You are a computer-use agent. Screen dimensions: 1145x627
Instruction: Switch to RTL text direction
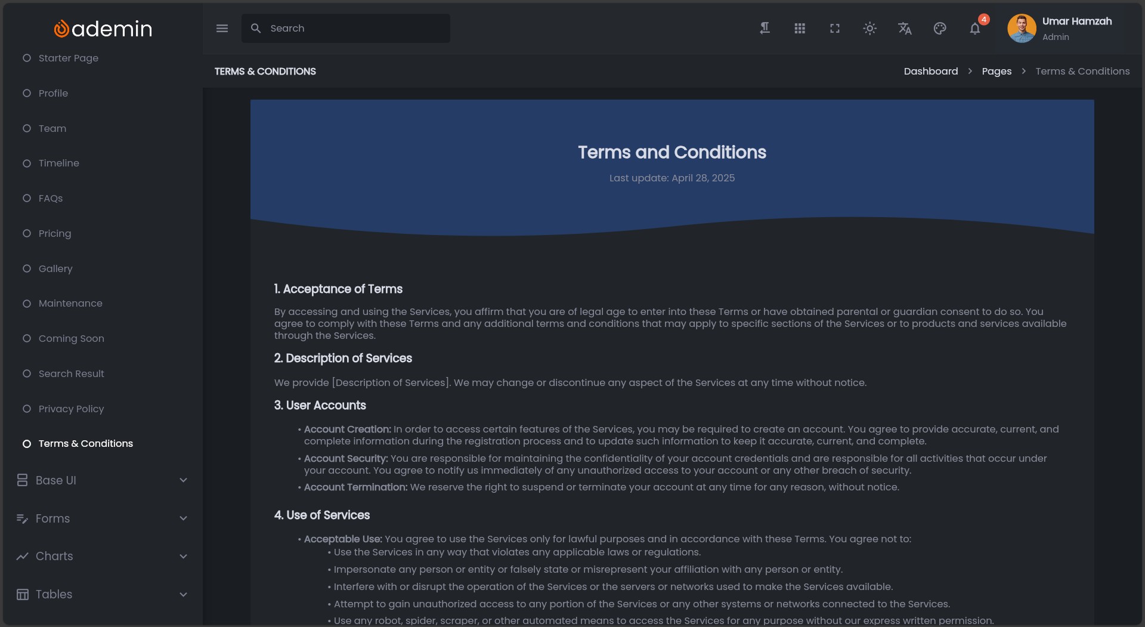point(765,28)
